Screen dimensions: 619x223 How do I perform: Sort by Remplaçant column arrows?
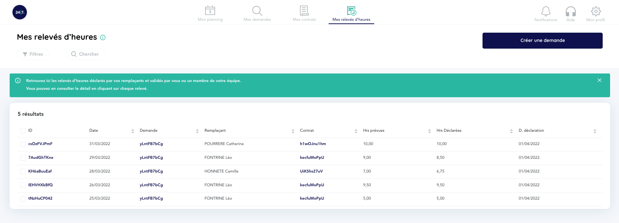point(293,131)
